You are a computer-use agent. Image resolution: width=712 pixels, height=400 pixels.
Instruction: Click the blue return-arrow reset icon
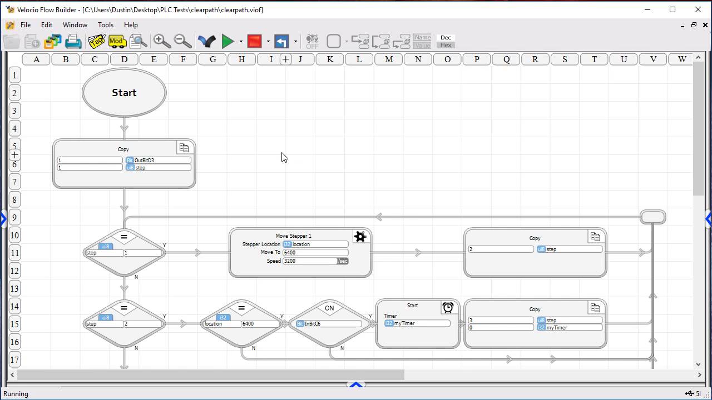click(281, 41)
